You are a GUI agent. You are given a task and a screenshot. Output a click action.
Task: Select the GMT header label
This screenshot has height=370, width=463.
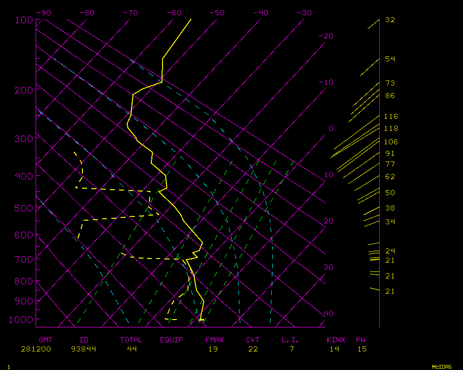coord(46,340)
